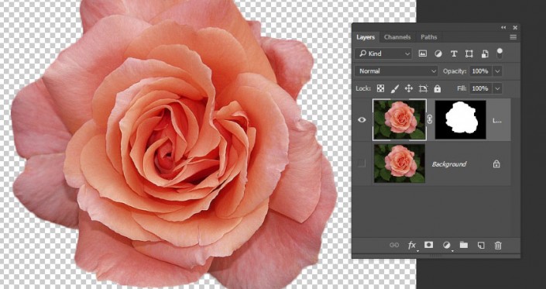This screenshot has width=546, height=289.
Task: Click the adjustment layer filter icon
Action: (438, 53)
